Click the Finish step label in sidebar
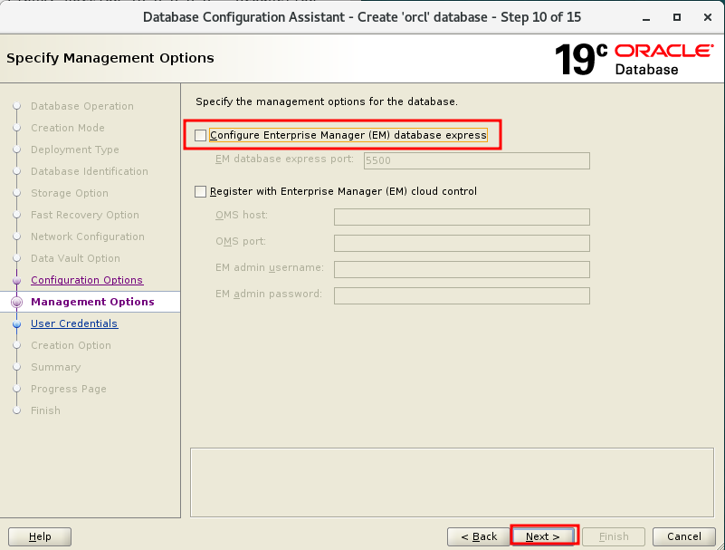The image size is (725, 550). (45, 410)
